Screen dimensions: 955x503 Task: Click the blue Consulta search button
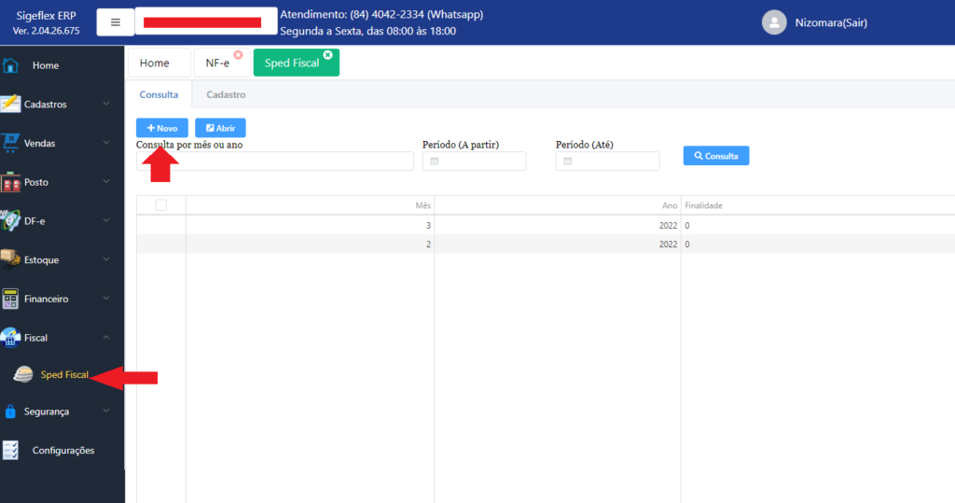(715, 156)
